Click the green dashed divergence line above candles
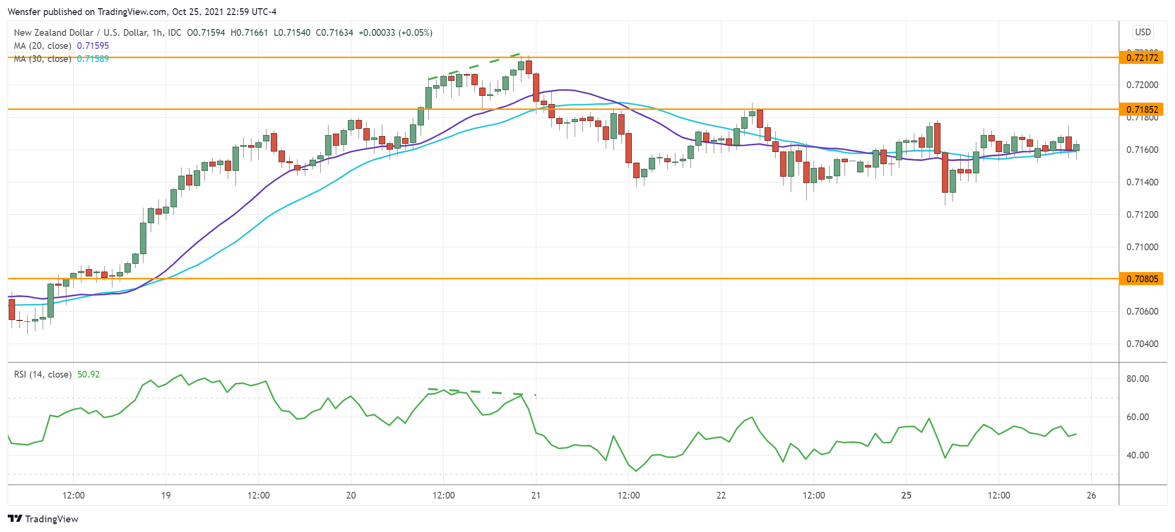Viewport: 1175px width, 532px height. (x=474, y=66)
